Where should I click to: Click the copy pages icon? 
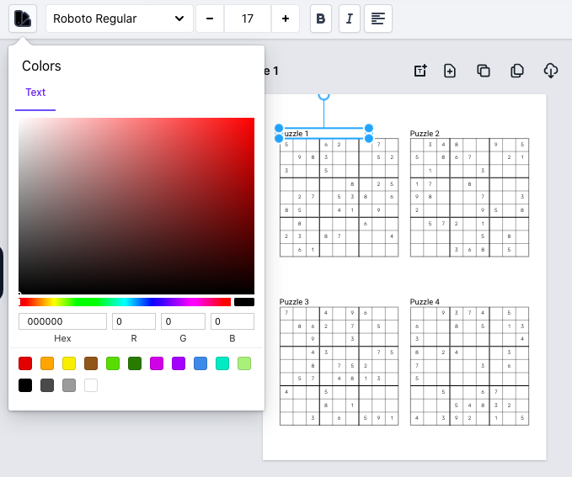[x=517, y=71]
